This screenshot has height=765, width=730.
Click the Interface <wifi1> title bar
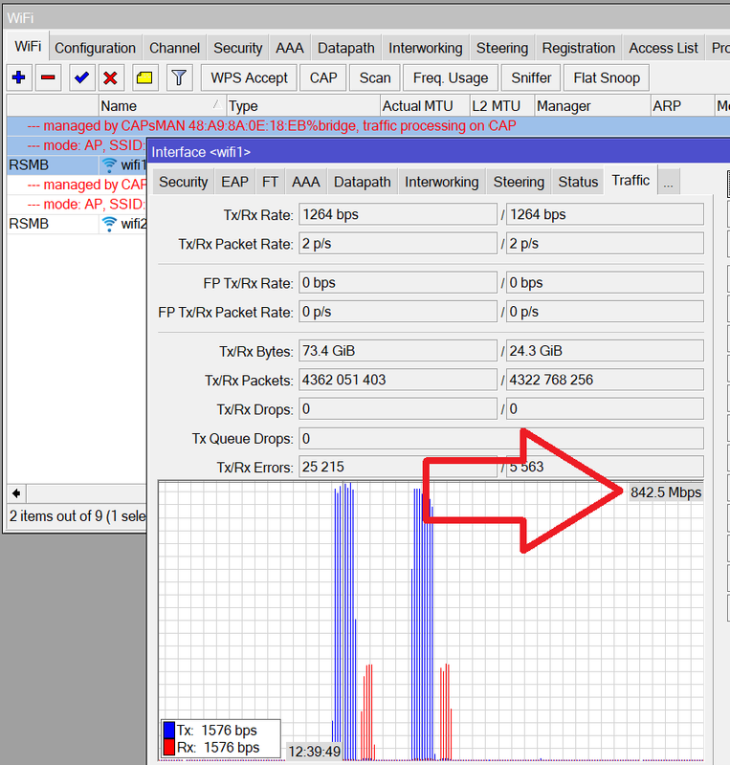[438, 152]
